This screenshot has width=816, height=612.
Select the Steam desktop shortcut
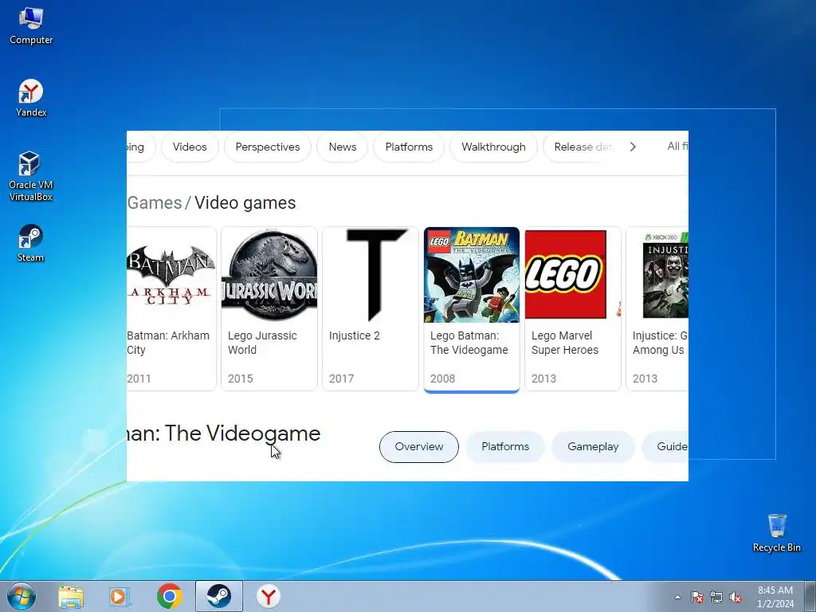coord(30,243)
